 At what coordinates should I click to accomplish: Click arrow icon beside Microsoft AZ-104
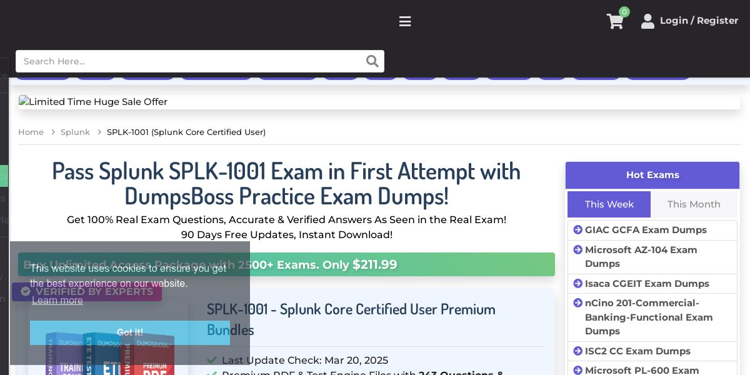point(577,250)
